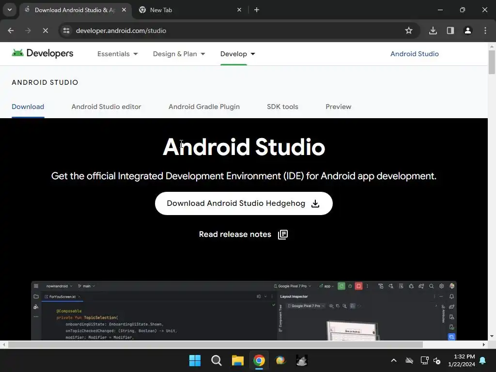The width and height of the screenshot is (496, 372).
Task: Open the Android Studio header link
Action: tap(415, 54)
